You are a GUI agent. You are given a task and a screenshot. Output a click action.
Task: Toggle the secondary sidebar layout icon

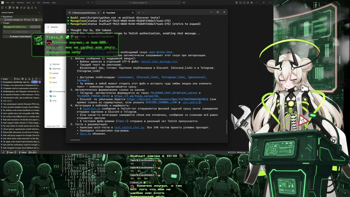coord(244,2)
